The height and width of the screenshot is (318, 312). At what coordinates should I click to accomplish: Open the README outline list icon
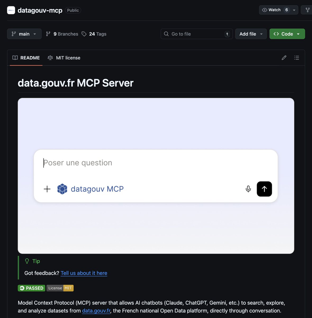tap(297, 58)
